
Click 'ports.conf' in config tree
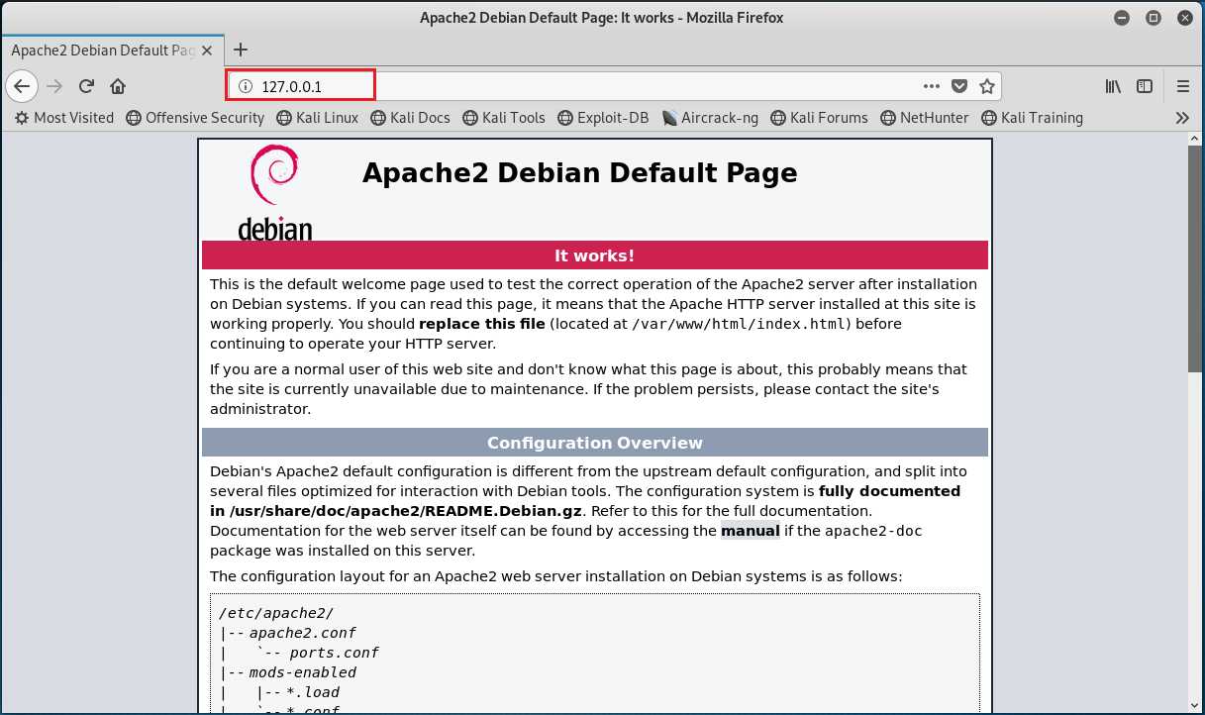click(334, 653)
